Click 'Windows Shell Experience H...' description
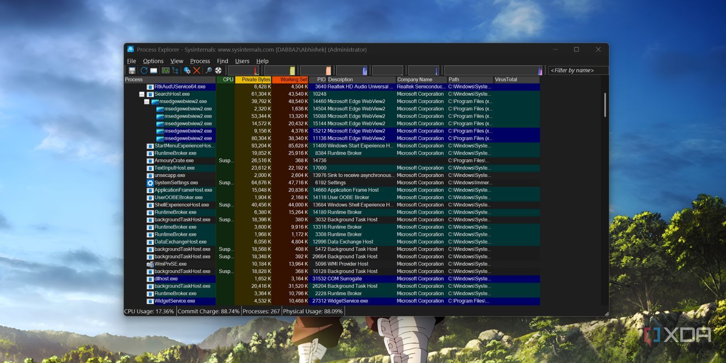Image resolution: width=726 pixels, height=363 pixels. tap(360, 205)
